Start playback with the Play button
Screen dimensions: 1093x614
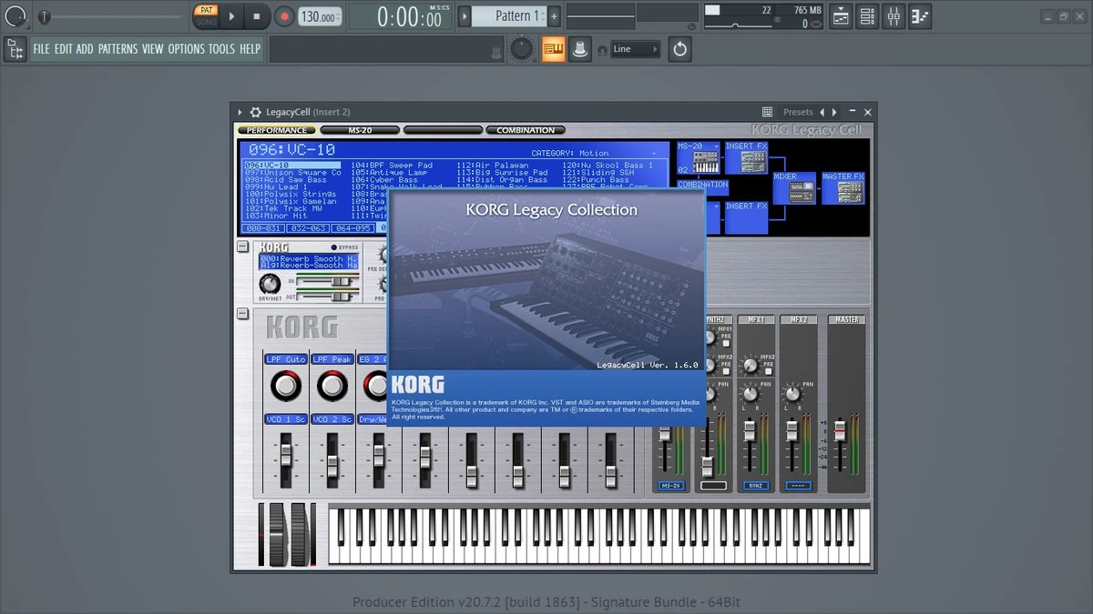(x=231, y=15)
